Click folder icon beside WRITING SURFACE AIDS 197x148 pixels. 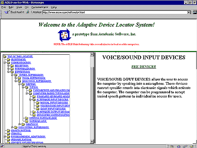pyautogui.click(x=27, y=118)
